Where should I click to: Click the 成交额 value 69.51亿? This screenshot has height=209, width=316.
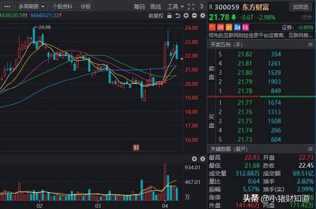(x=303, y=173)
